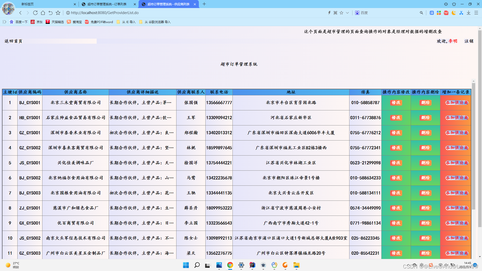
Task: Click the 返回首页 link
Action: [13, 41]
